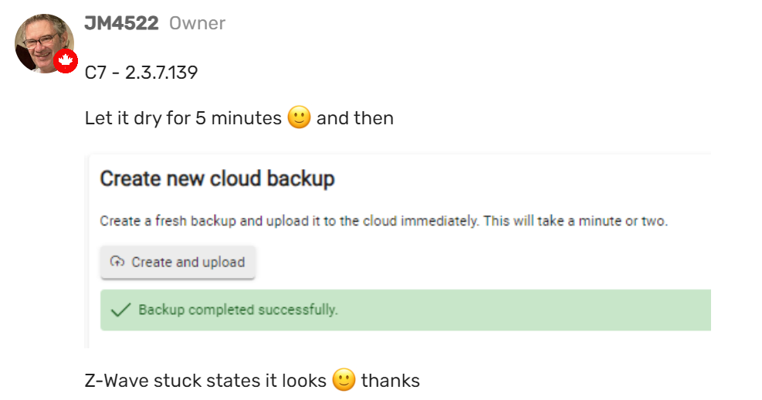Click the Canadian maple leaf flair badge

tap(66, 61)
